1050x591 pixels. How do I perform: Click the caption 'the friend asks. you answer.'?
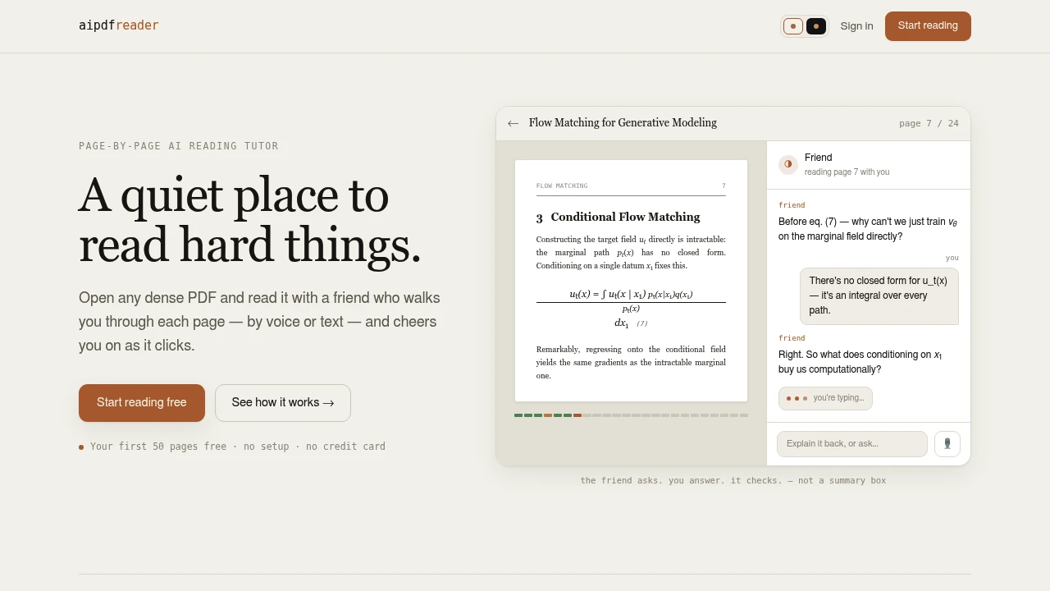(x=733, y=481)
